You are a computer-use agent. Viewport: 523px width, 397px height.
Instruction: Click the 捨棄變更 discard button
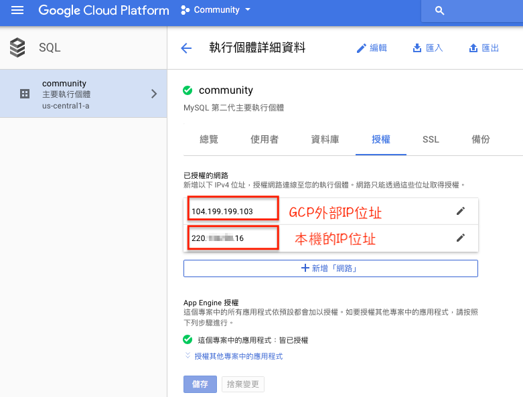click(x=243, y=384)
